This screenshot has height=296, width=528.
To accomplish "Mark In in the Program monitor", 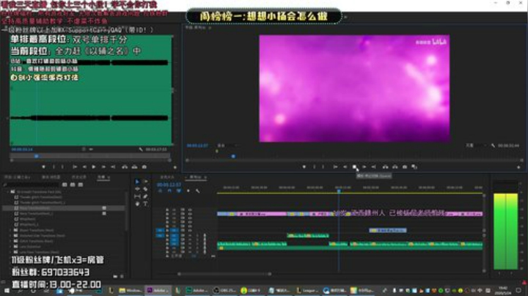I will (x=314, y=167).
